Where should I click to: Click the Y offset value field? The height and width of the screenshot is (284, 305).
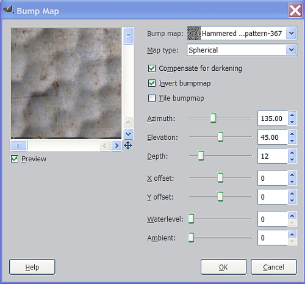coord(273,197)
